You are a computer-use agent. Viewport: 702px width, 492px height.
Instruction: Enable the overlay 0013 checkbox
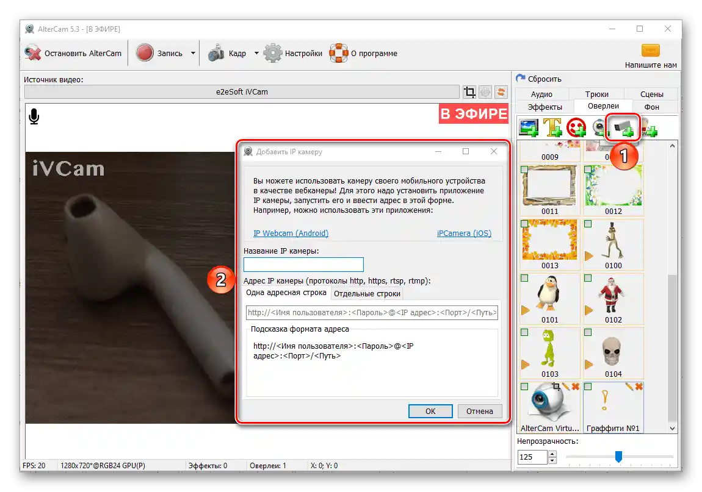[525, 224]
